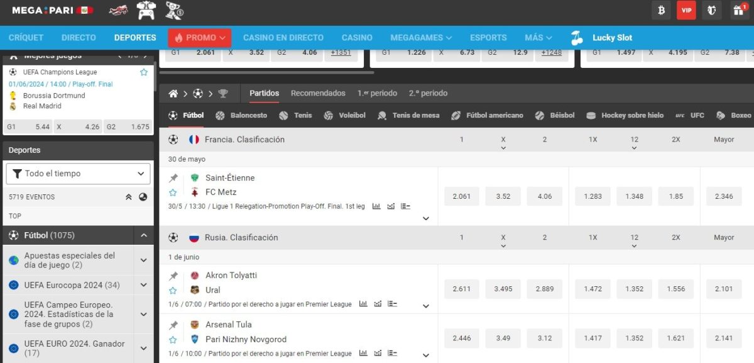Go to DIRECTO live section
Viewport: 754px width, 363px height.
(79, 38)
